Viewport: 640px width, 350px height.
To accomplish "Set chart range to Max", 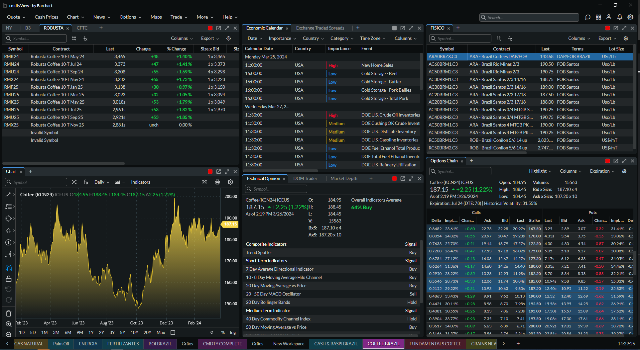I will [x=161, y=332].
